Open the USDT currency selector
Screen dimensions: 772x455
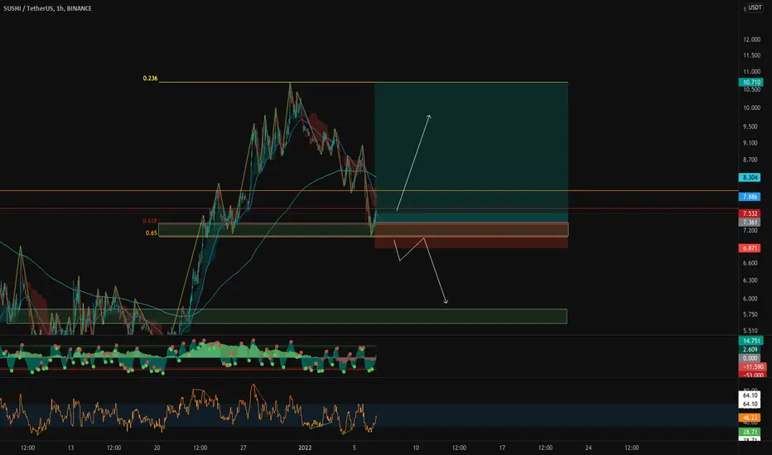[x=755, y=7]
